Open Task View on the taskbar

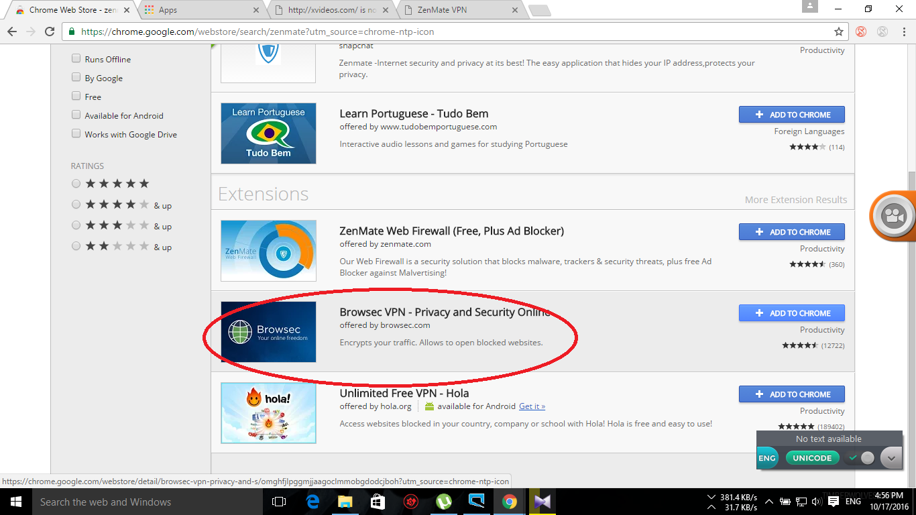pos(279,502)
